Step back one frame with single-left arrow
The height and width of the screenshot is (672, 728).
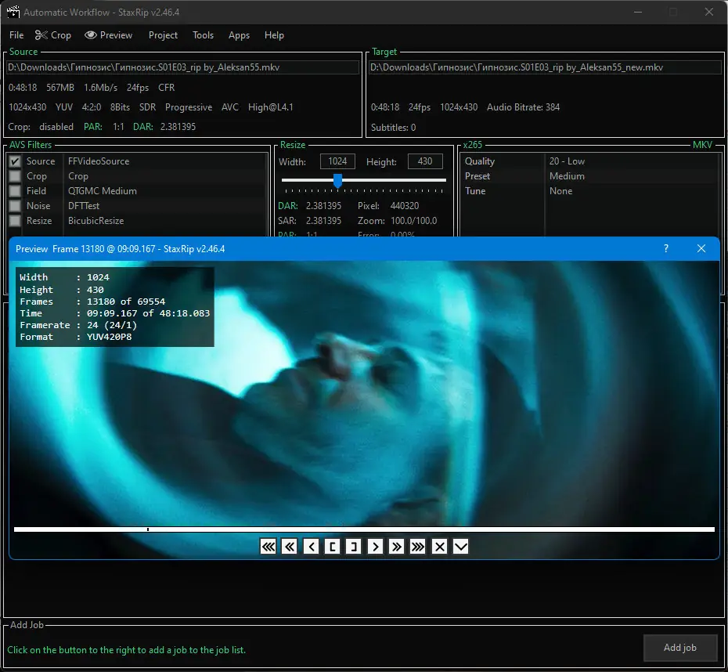[x=311, y=547]
